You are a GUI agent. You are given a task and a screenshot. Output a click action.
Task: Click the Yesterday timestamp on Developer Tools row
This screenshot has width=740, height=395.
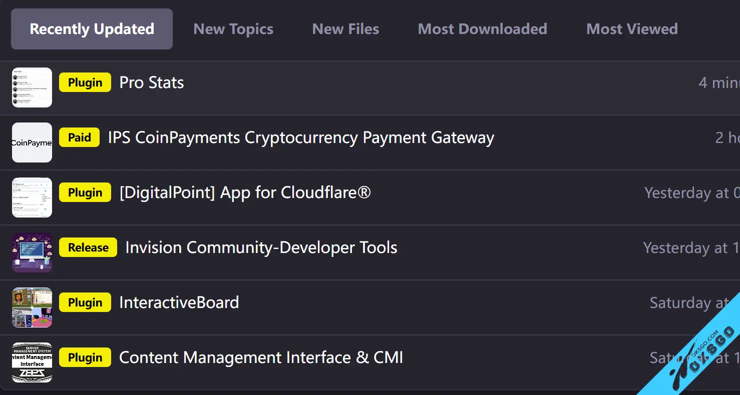(x=691, y=248)
